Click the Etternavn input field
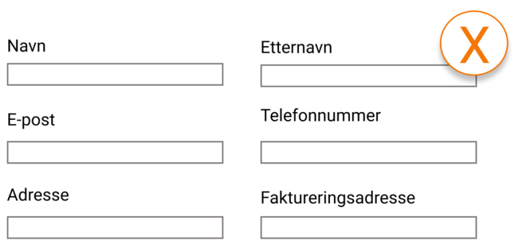The image size is (515, 244). pyautogui.click(x=369, y=76)
